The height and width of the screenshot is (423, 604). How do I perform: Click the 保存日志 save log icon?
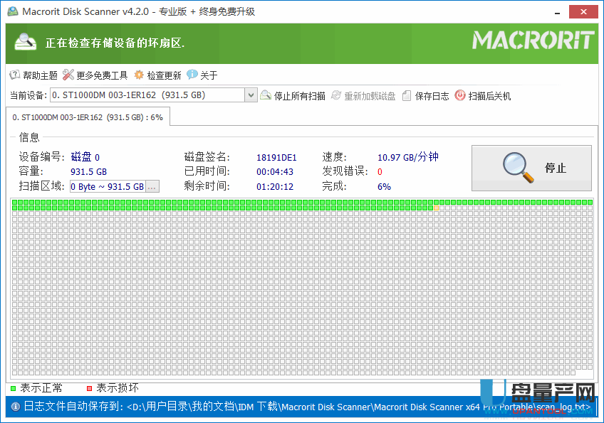coord(407,96)
